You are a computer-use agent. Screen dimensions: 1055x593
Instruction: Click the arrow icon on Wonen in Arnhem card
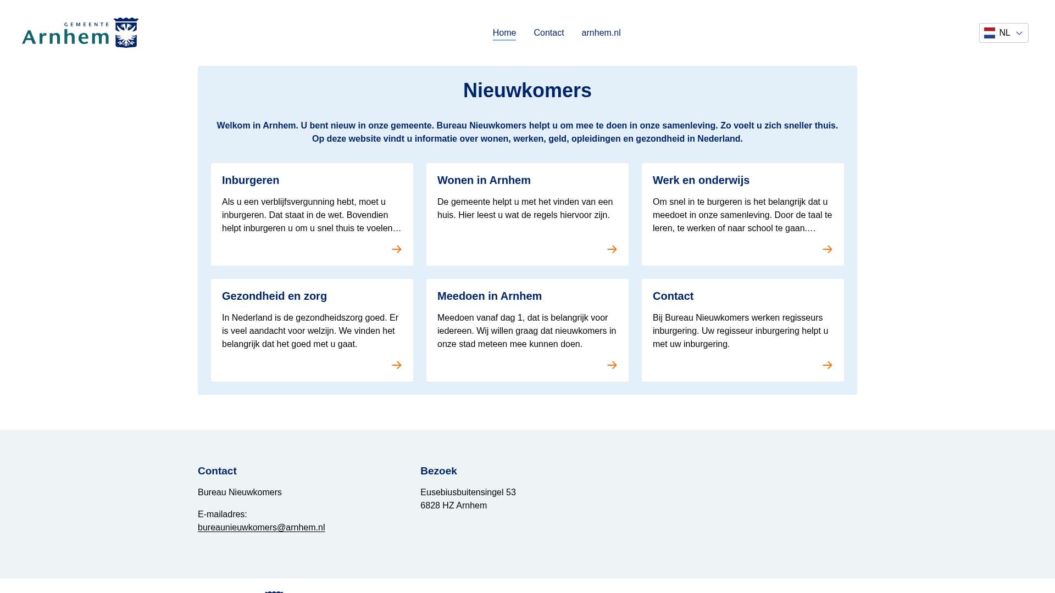point(612,249)
